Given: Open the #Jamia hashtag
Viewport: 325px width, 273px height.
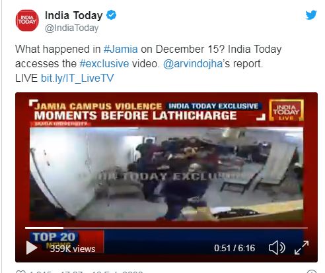Looking at the screenshot, I should point(121,49).
